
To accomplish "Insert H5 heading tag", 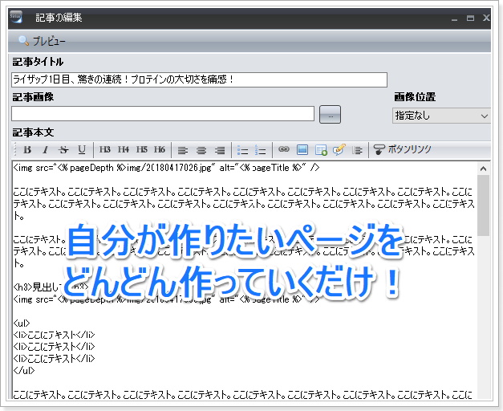I will point(141,149).
